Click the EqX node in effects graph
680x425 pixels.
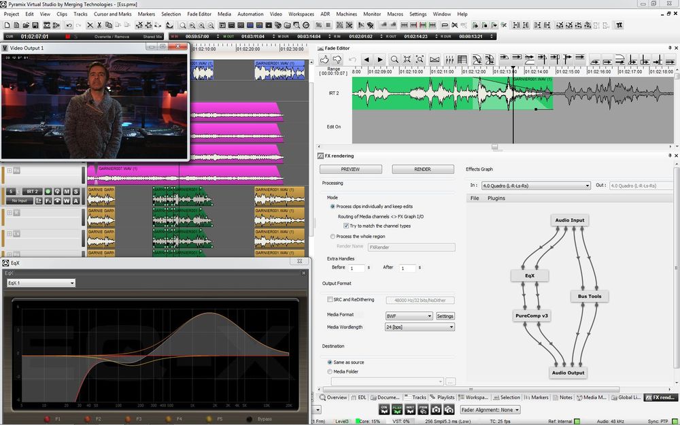pos(530,275)
